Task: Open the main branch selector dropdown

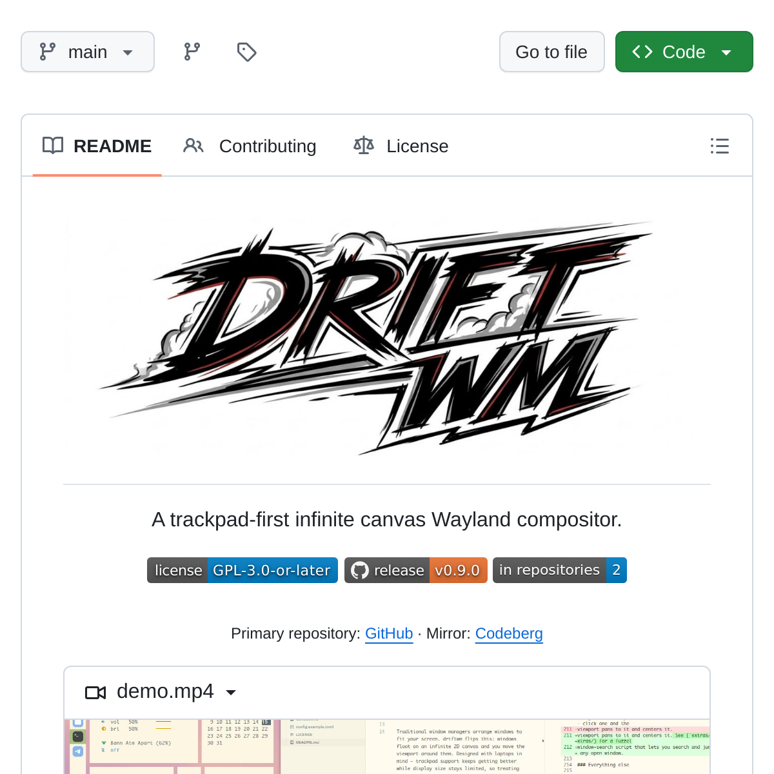Action: [x=88, y=52]
